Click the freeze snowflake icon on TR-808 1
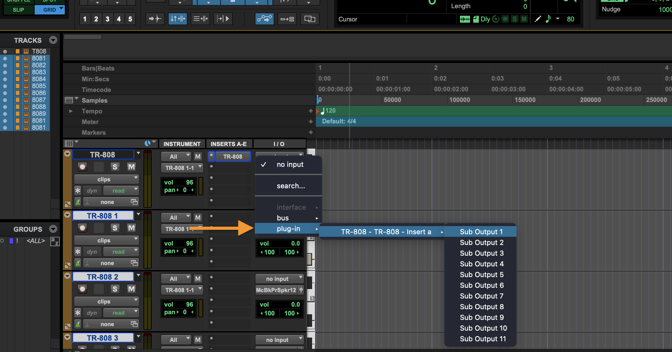The height and width of the screenshot is (352, 672). (x=78, y=252)
